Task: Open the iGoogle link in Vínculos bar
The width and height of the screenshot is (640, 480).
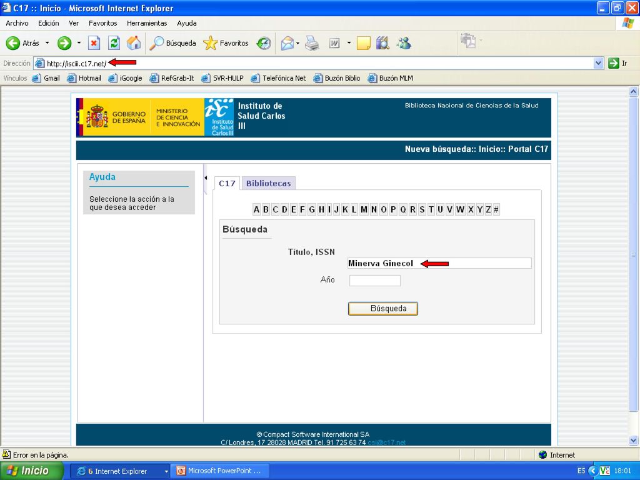Action: [125, 78]
